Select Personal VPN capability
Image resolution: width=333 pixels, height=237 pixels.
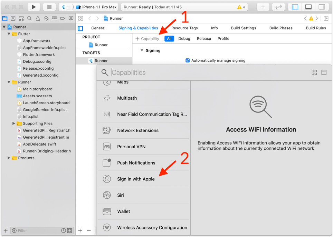pyautogui.click(x=143, y=147)
